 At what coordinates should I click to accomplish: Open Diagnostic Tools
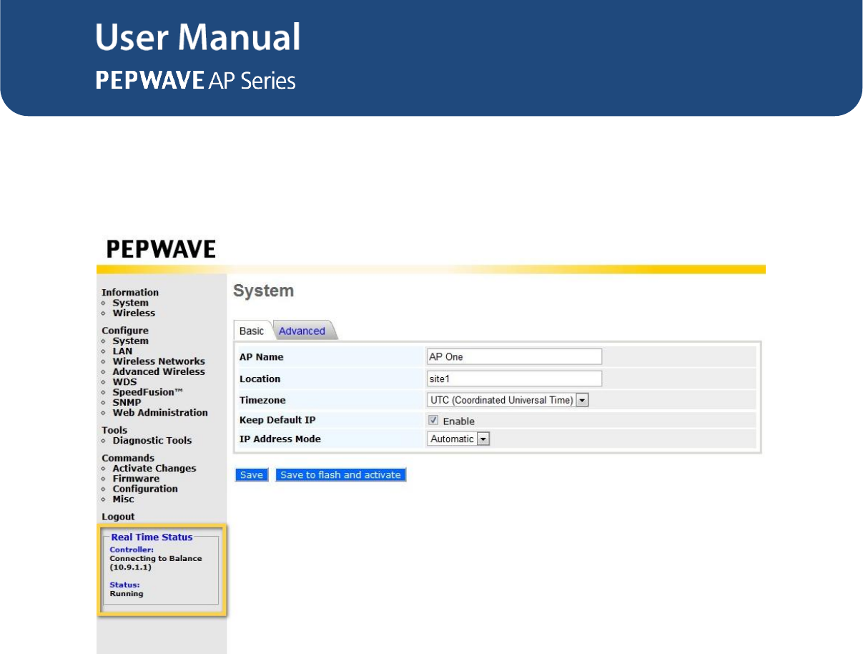tap(152, 440)
